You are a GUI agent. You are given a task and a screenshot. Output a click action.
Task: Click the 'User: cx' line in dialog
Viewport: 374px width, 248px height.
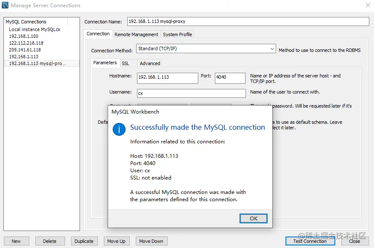click(x=140, y=171)
